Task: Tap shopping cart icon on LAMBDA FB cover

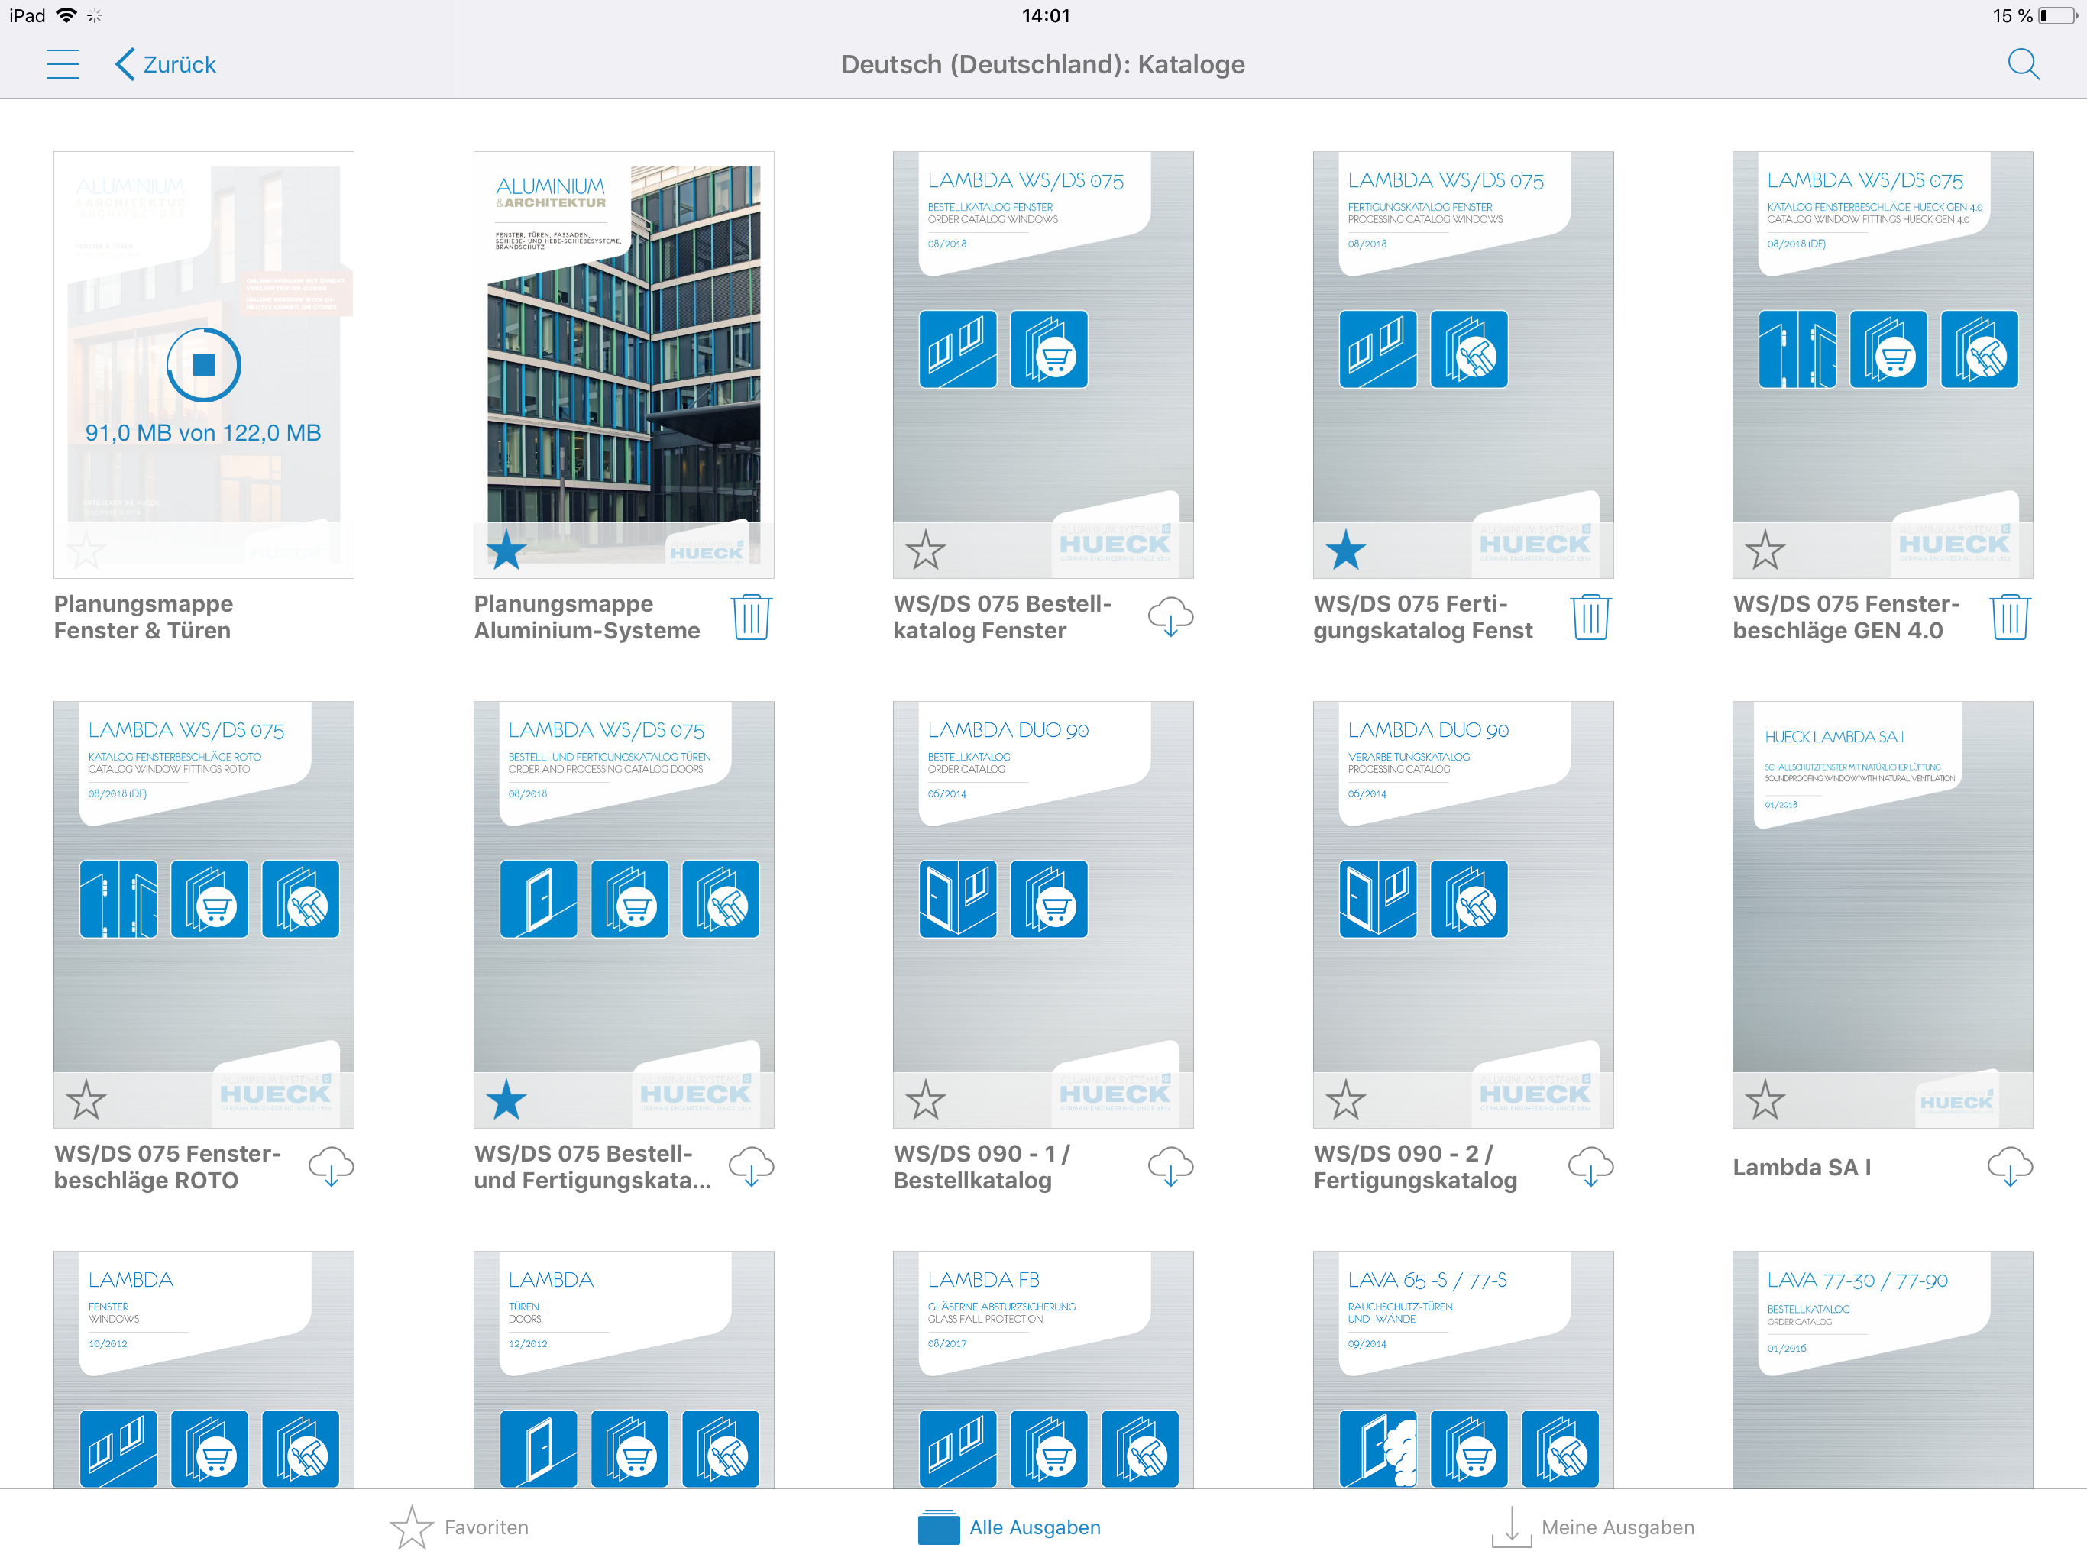Action: [1049, 1449]
